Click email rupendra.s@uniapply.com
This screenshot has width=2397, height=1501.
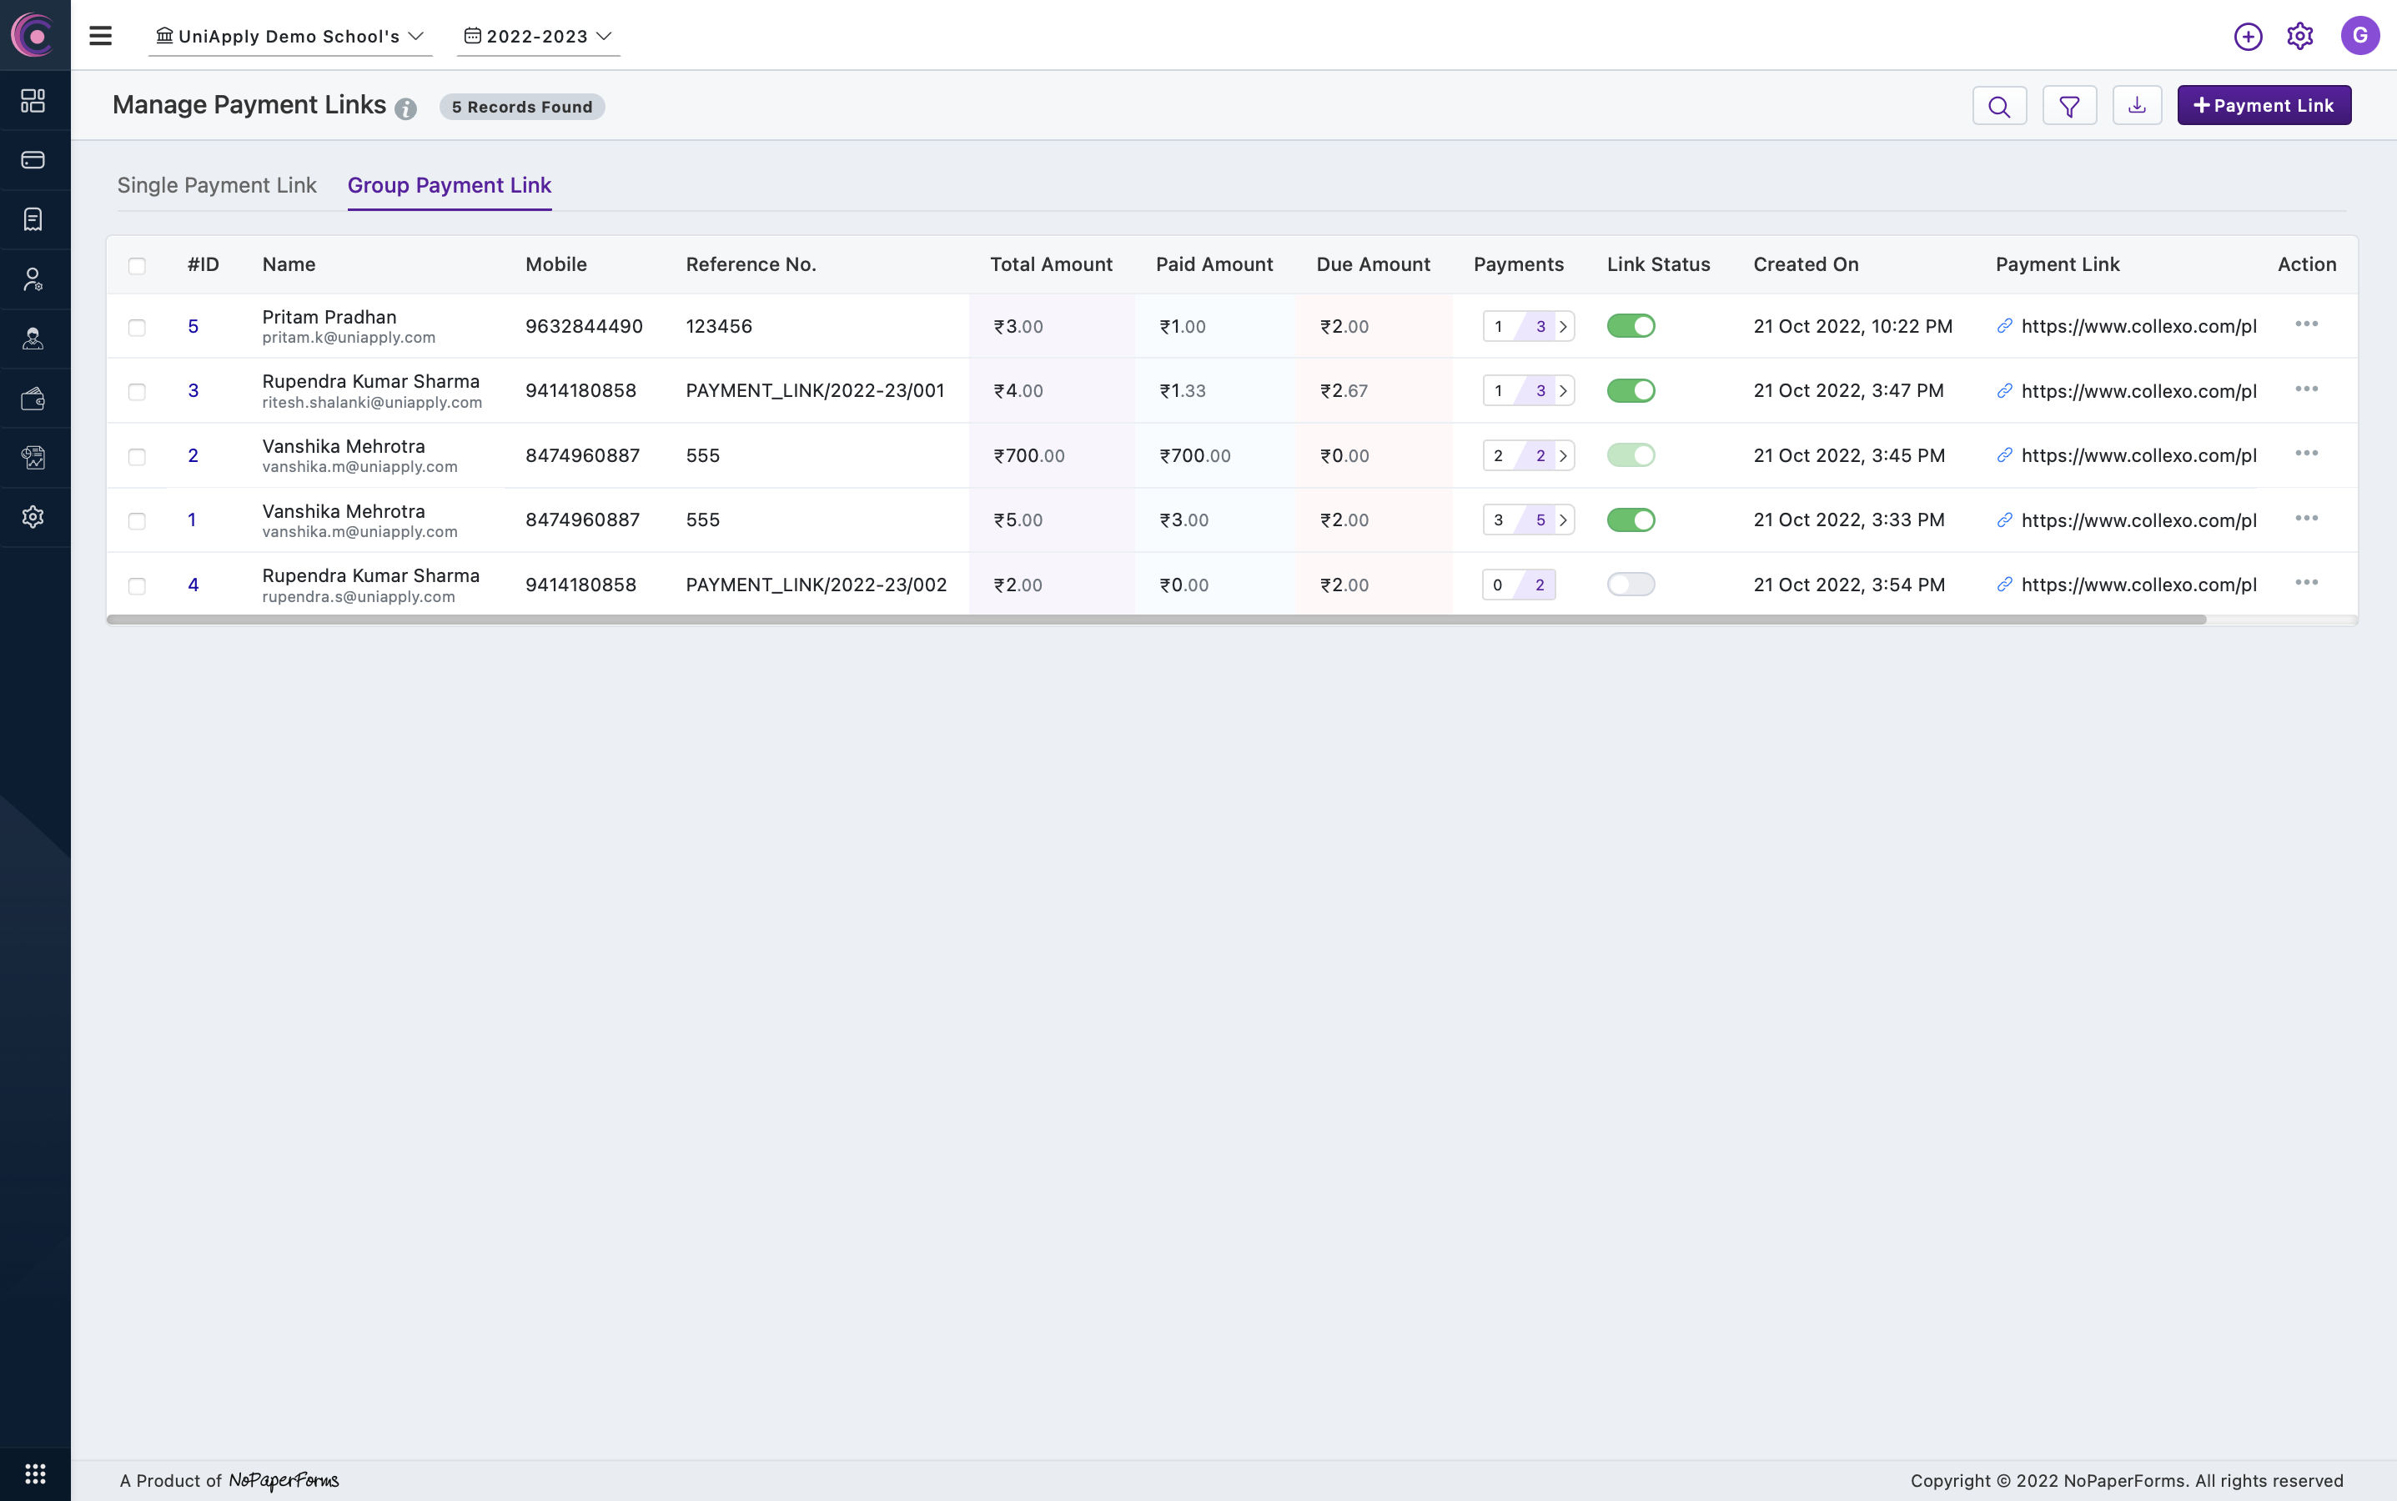(359, 598)
